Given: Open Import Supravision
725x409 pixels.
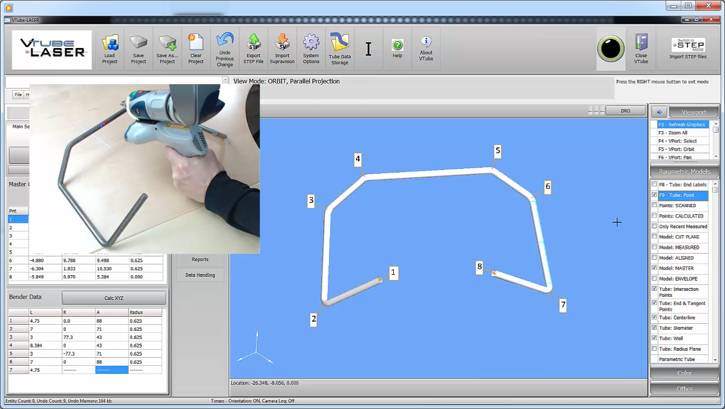Looking at the screenshot, I should point(282,49).
